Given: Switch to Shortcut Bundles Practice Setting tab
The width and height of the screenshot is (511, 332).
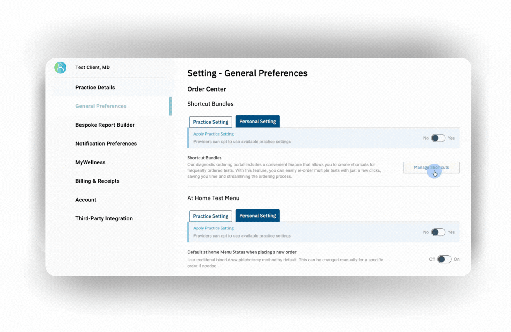Looking at the screenshot, I should 210,122.
